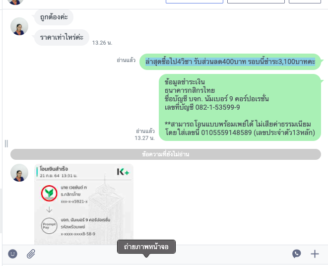This screenshot has height=266, width=328.
Task: Click the down arrow between slip accounts
Action: [x=49, y=209]
